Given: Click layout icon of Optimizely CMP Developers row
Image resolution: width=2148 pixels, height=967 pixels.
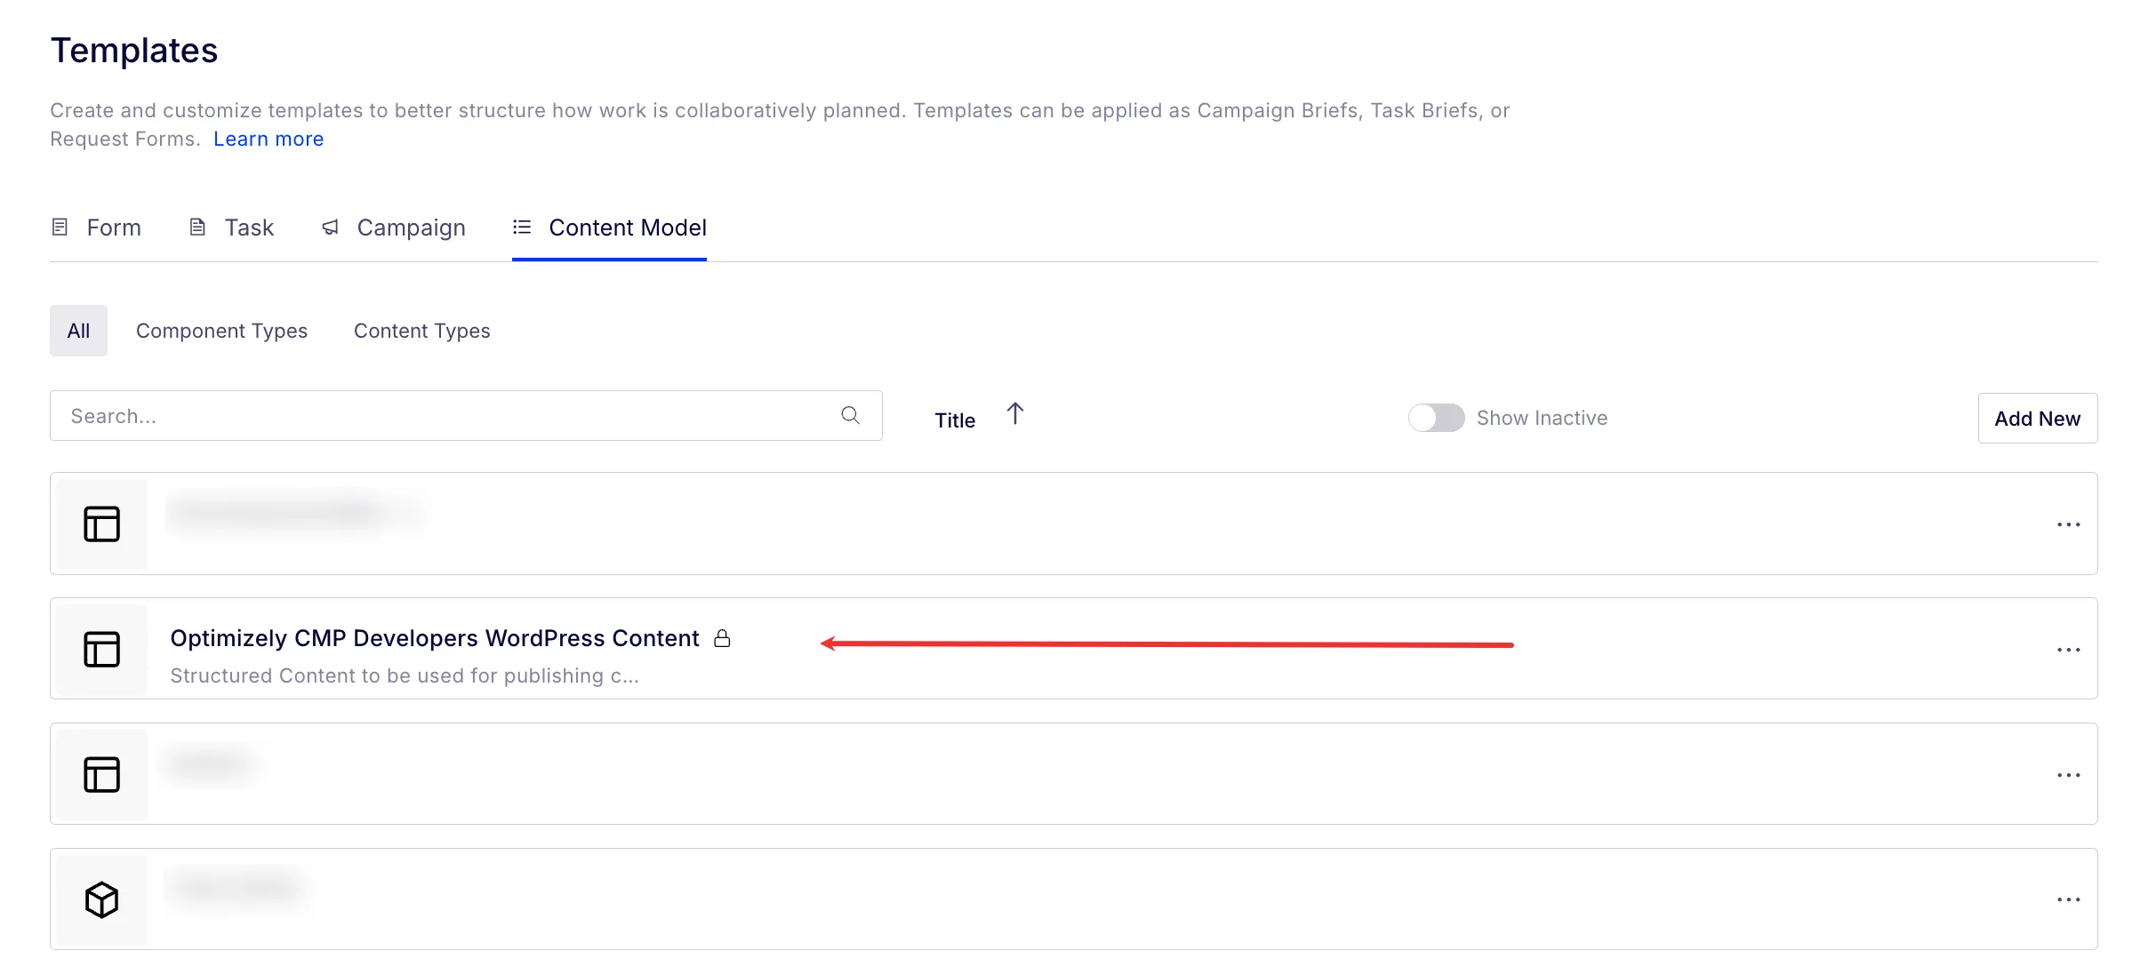Looking at the screenshot, I should click(102, 649).
